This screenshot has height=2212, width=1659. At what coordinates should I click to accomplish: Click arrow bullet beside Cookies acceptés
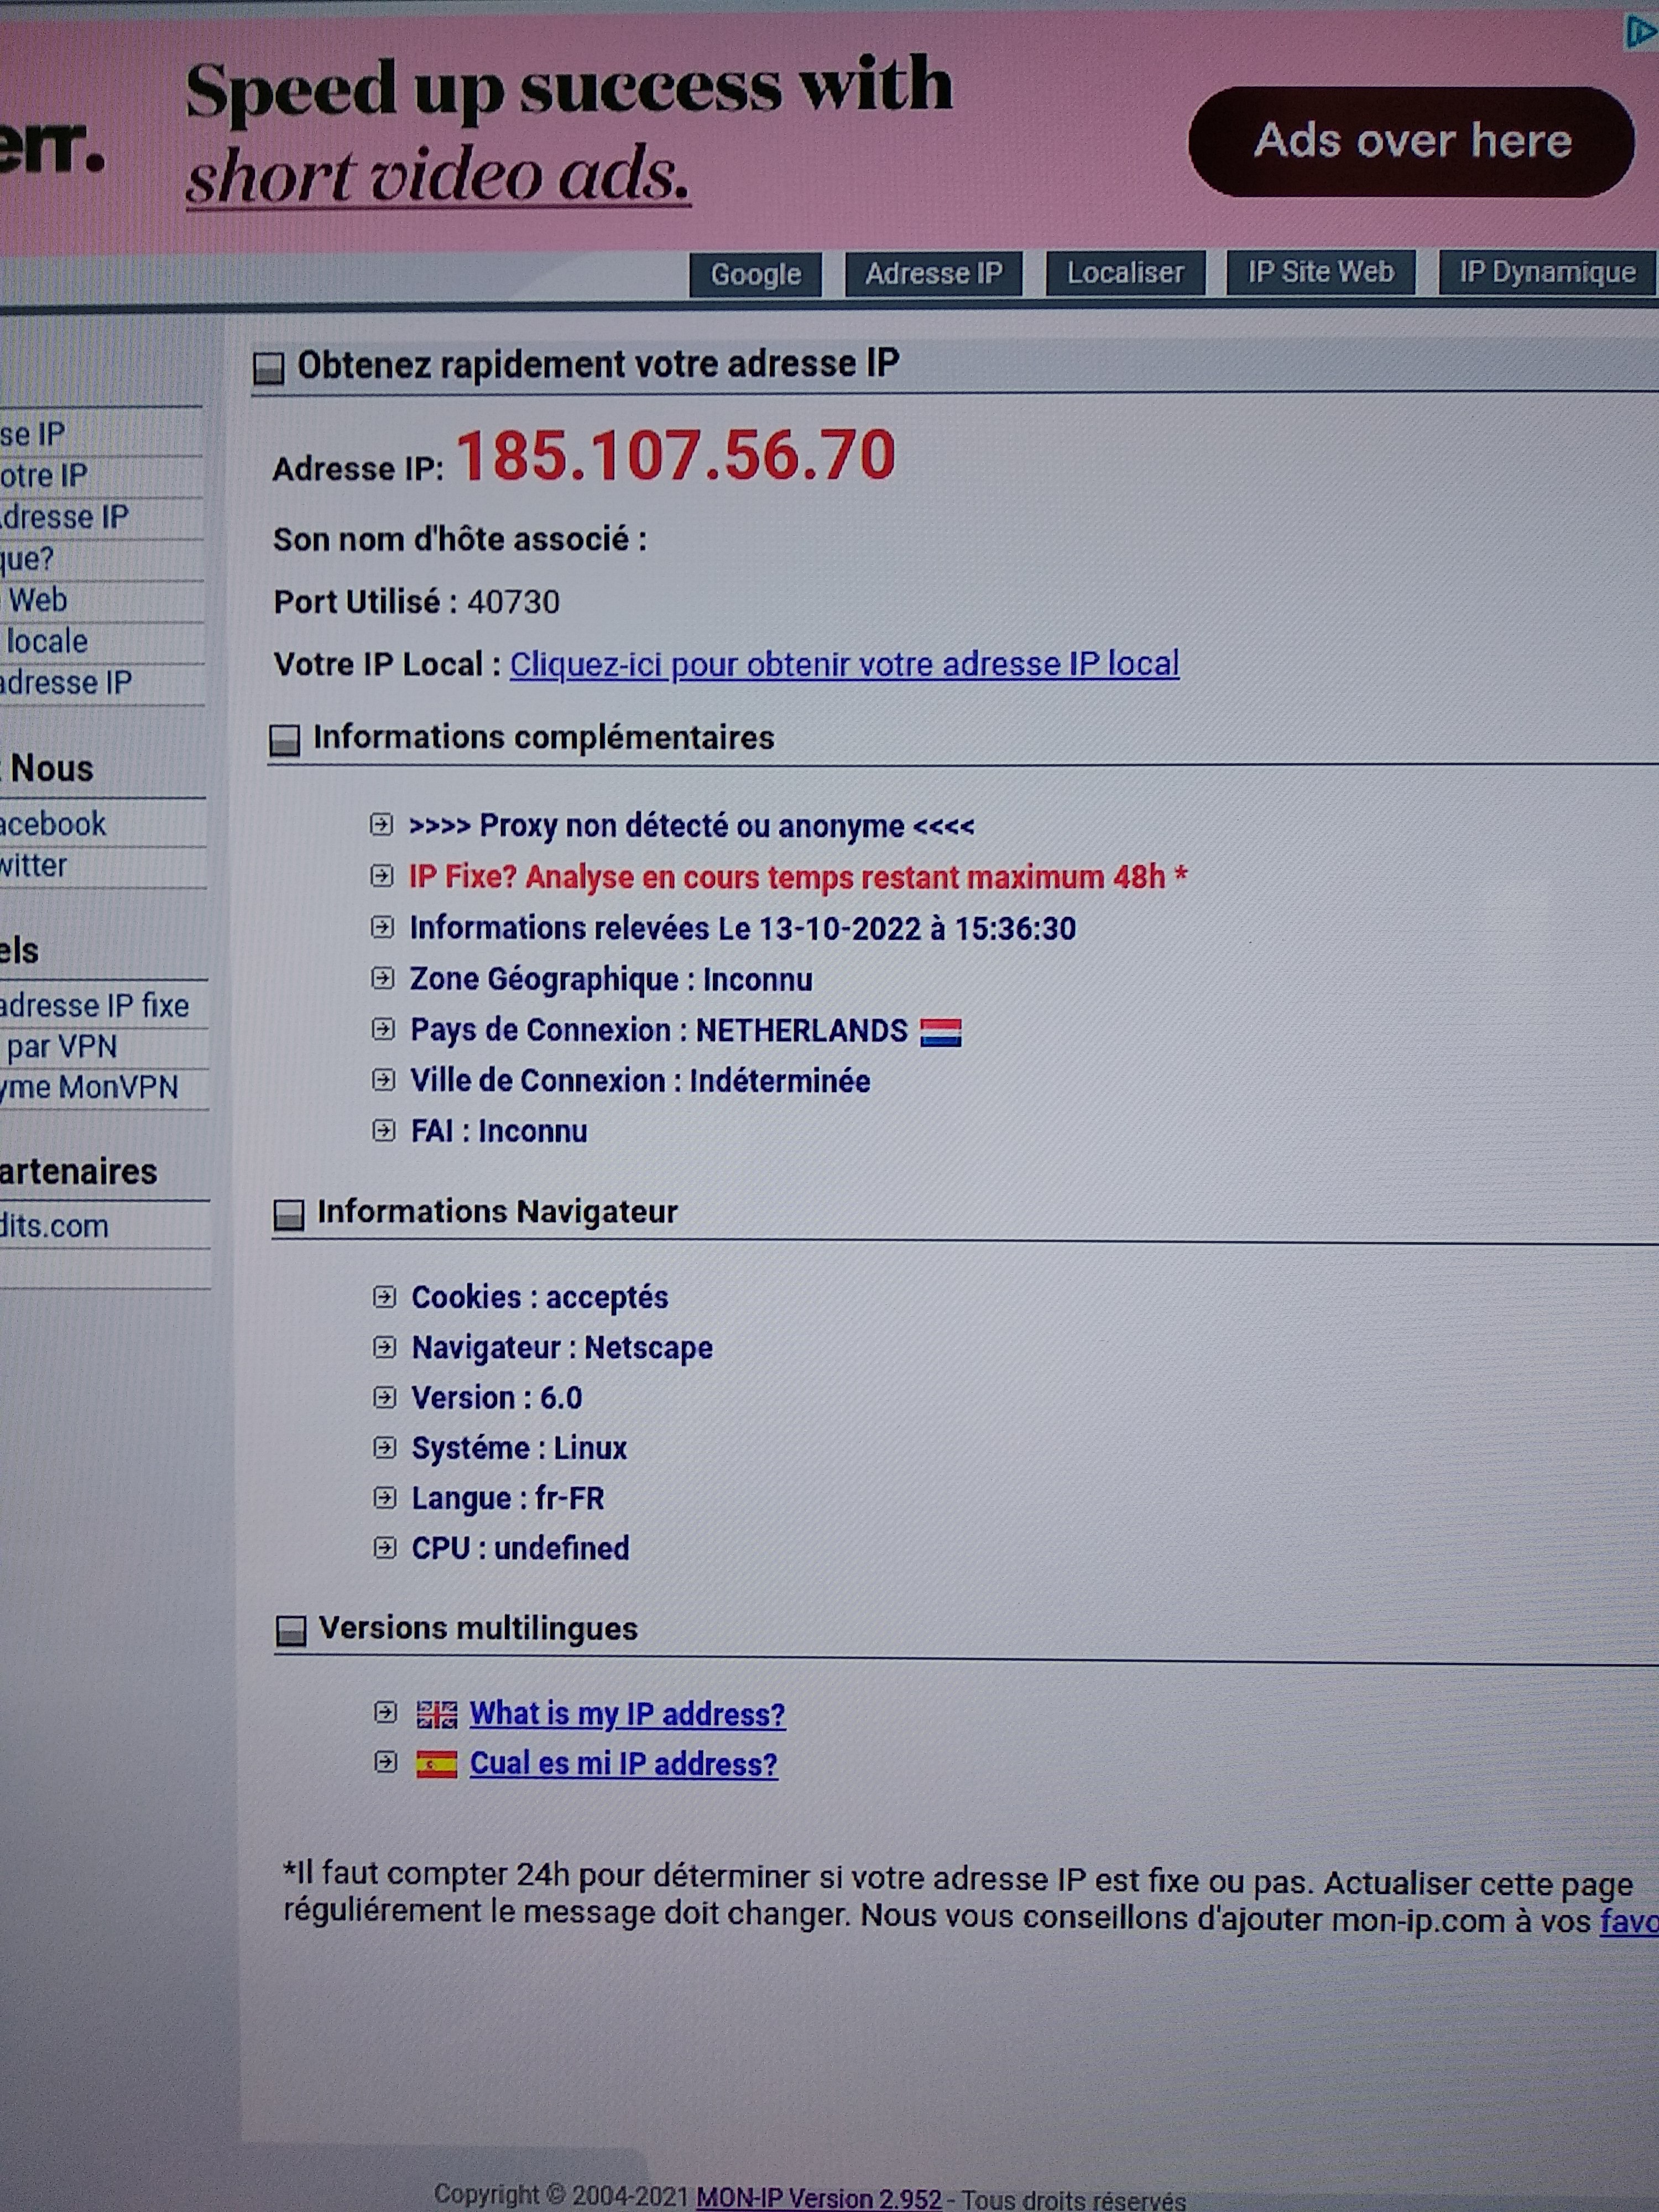384,1297
